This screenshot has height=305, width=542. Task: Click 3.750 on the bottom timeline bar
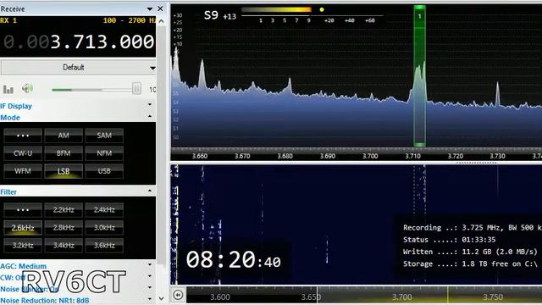[x=493, y=297]
